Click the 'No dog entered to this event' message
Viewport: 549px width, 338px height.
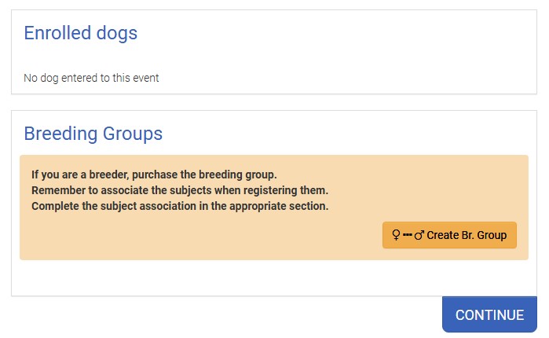tap(91, 78)
